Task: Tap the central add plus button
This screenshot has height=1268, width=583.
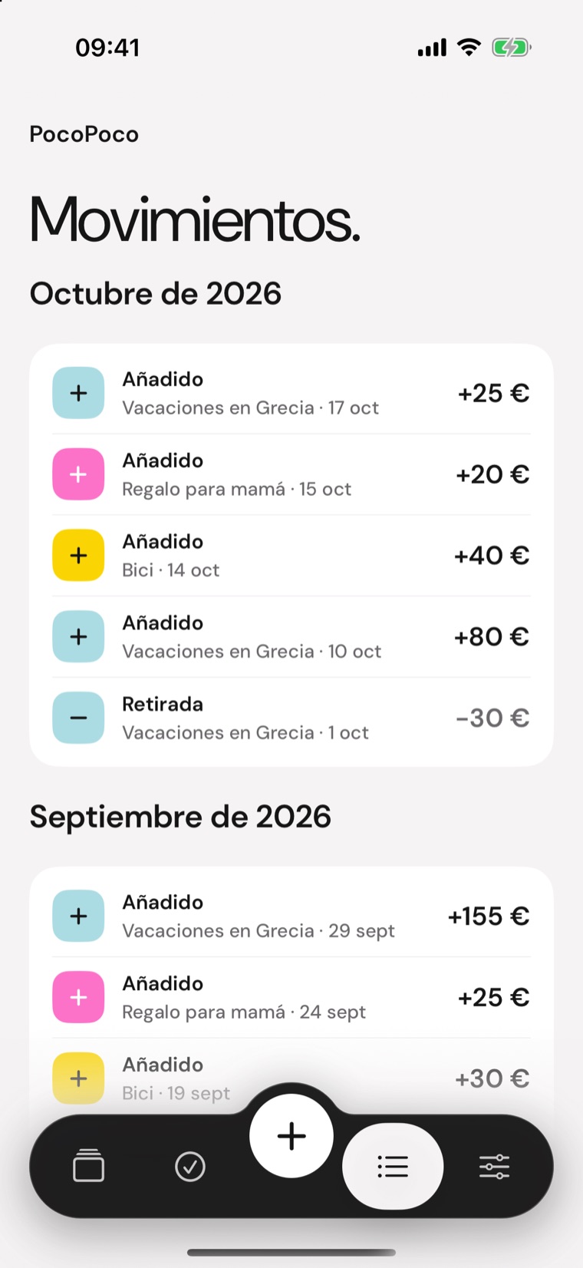Action: point(291,1136)
